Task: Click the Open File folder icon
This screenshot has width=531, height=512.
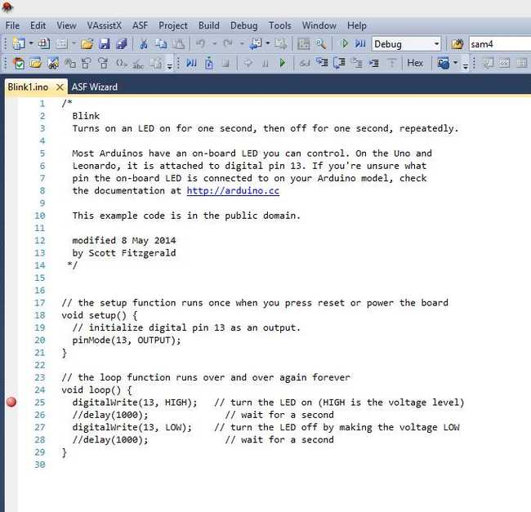Action: 87,43
